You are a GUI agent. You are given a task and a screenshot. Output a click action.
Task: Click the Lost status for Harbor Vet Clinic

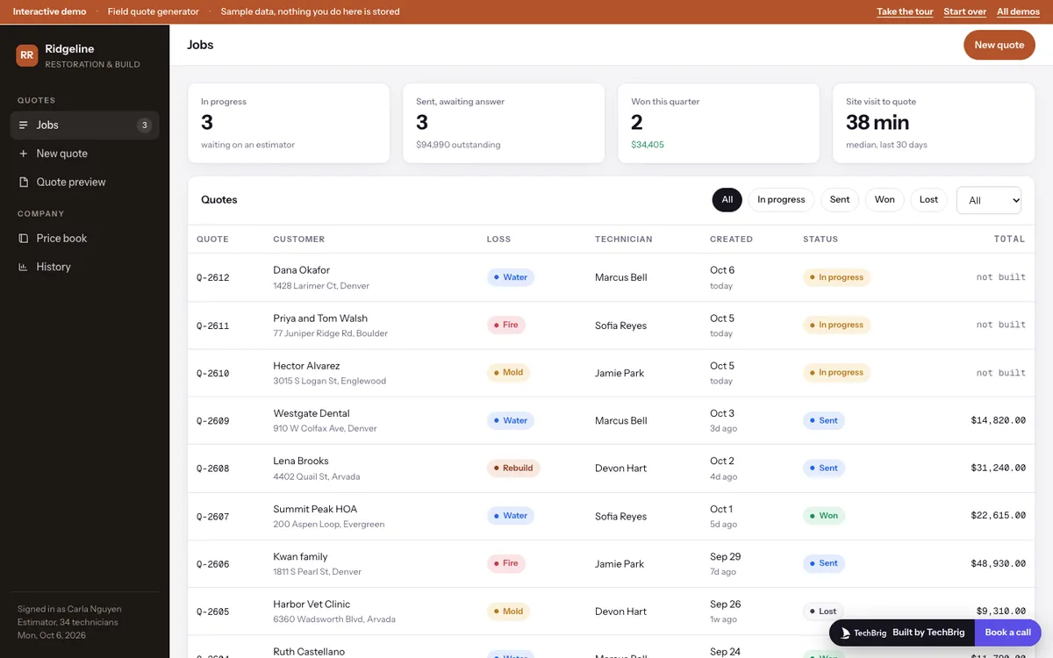[823, 612]
